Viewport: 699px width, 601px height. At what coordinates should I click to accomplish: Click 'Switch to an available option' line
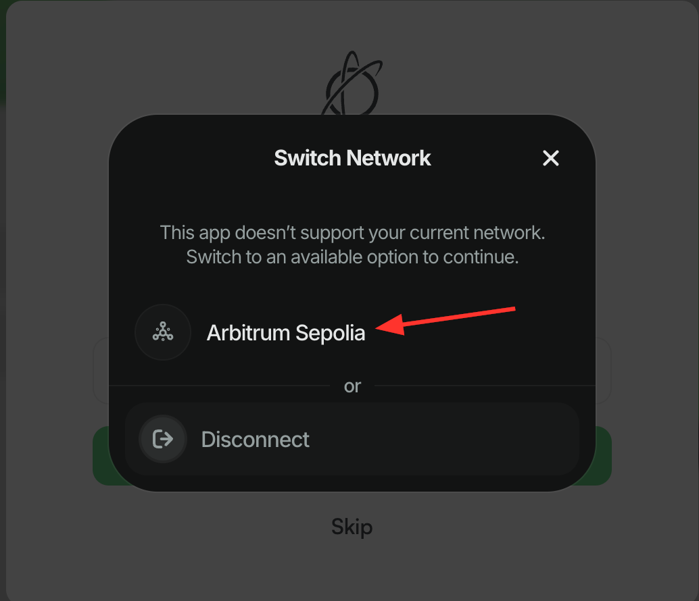pos(352,257)
